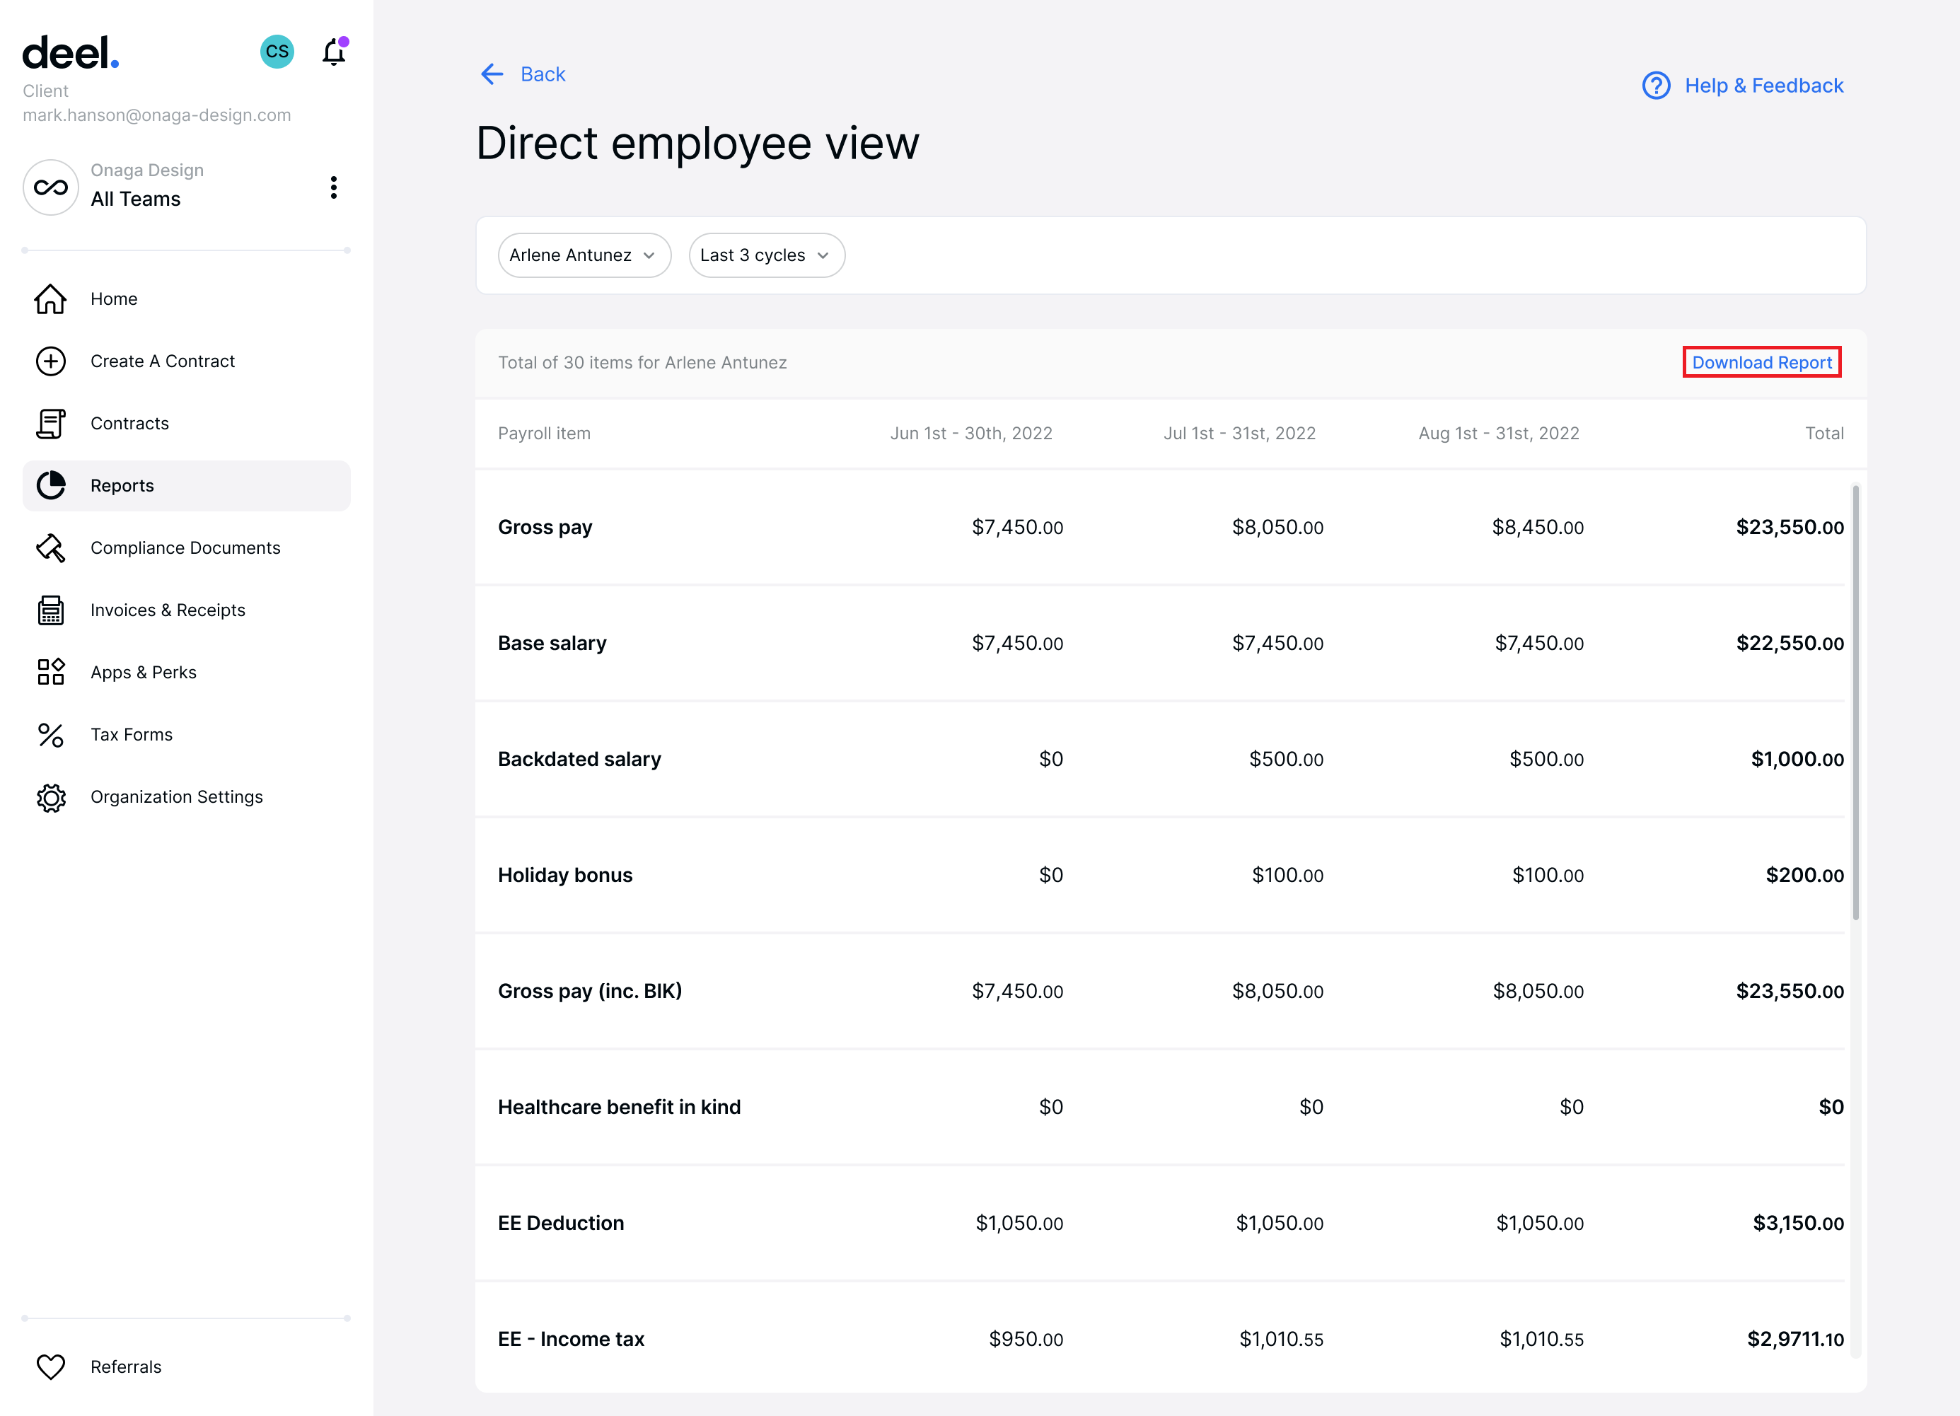The height and width of the screenshot is (1416, 1960).
Task: Click the CS avatar badge
Action: tap(277, 52)
